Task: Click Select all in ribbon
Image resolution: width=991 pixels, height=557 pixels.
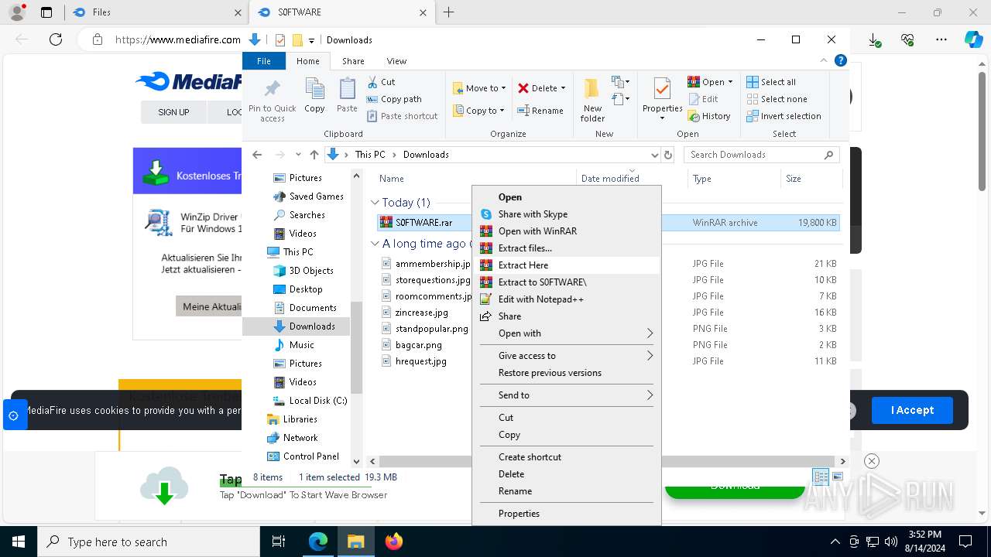Action: pyautogui.click(x=771, y=82)
